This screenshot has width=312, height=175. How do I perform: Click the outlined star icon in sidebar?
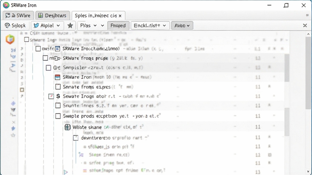click(13, 135)
